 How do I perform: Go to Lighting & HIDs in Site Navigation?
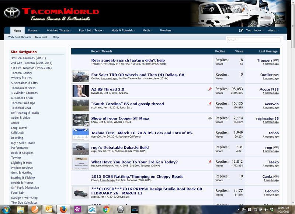22,163
